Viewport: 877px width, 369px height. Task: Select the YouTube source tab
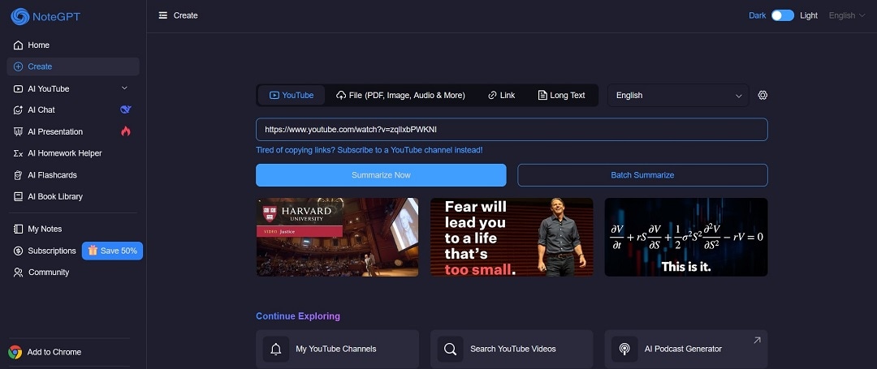tap(292, 96)
